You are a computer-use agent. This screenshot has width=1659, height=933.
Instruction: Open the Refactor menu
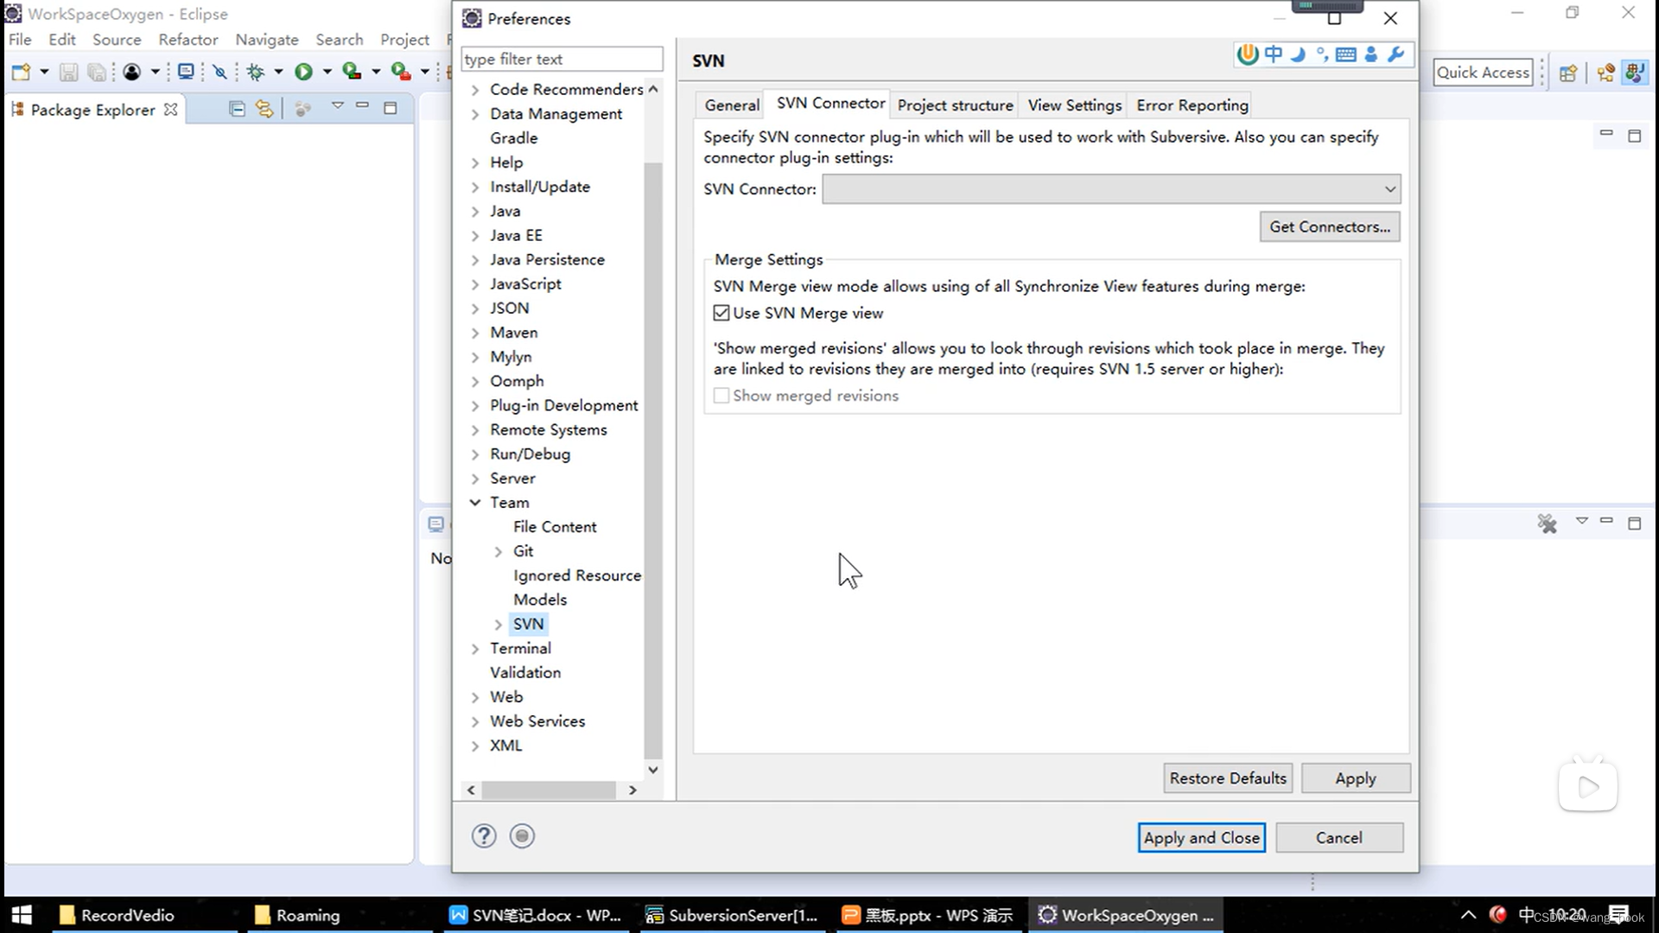[x=188, y=40]
